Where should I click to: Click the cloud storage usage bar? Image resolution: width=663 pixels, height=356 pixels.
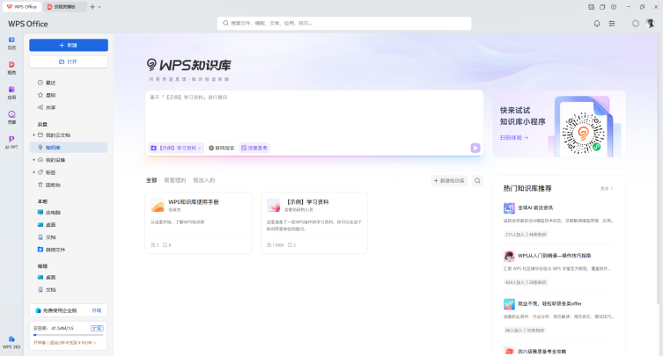[x=68, y=334]
